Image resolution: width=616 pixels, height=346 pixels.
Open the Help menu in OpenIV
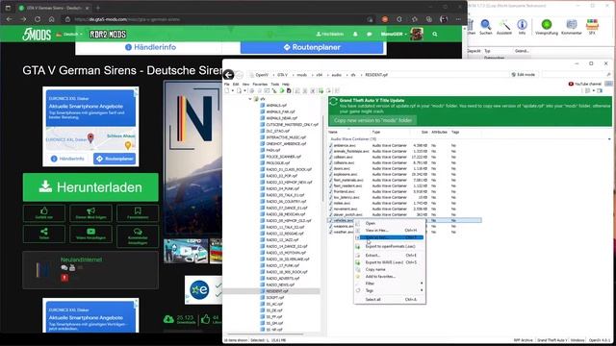pos(286,85)
